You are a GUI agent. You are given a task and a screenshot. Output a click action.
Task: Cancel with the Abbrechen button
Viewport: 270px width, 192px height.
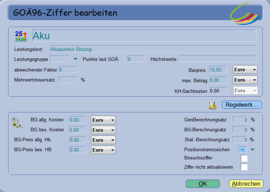246,183
